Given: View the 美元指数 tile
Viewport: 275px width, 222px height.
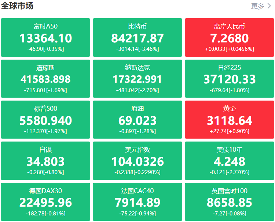Looking at the screenshot, I should pyautogui.click(x=137, y=160).
